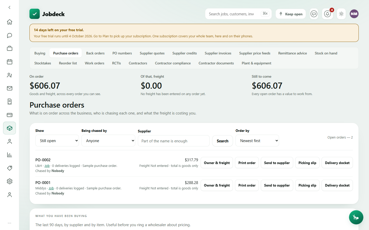Open the Plant & equipment tab
Screen dimensions: 369x230
(257, 63)
